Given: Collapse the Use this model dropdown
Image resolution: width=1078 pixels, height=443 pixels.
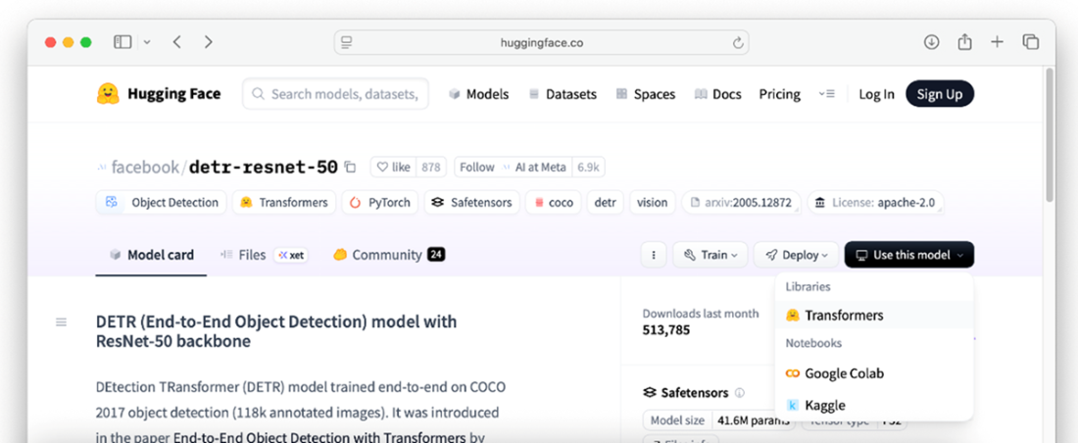Looking at the screenshot, I should [908, 255].
